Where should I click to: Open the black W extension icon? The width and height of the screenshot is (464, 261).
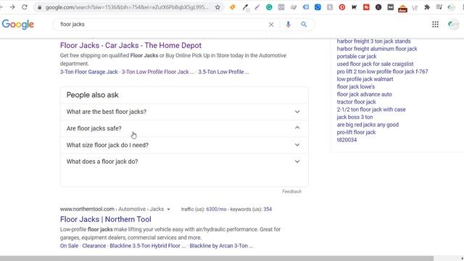(x=354, y=7)
